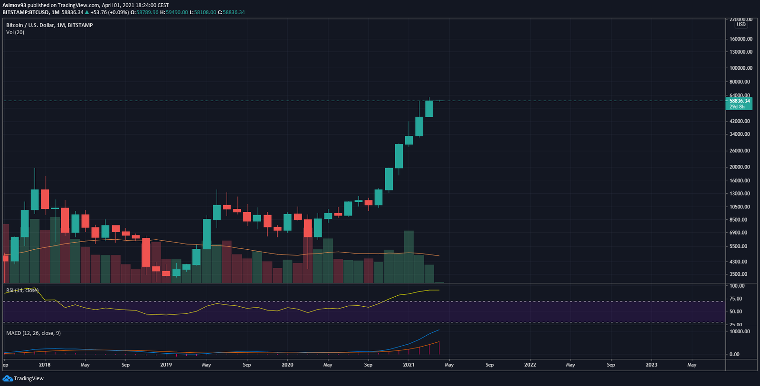Click the current price tag 58836.34
The image size is (760, 386).
click(740, 101)
